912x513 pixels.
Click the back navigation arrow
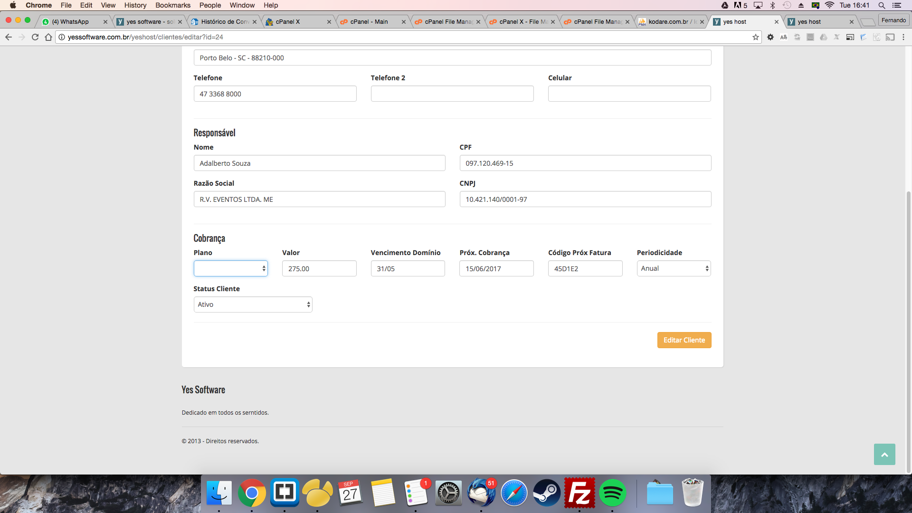pyautogui.click(x=9, y=37)
